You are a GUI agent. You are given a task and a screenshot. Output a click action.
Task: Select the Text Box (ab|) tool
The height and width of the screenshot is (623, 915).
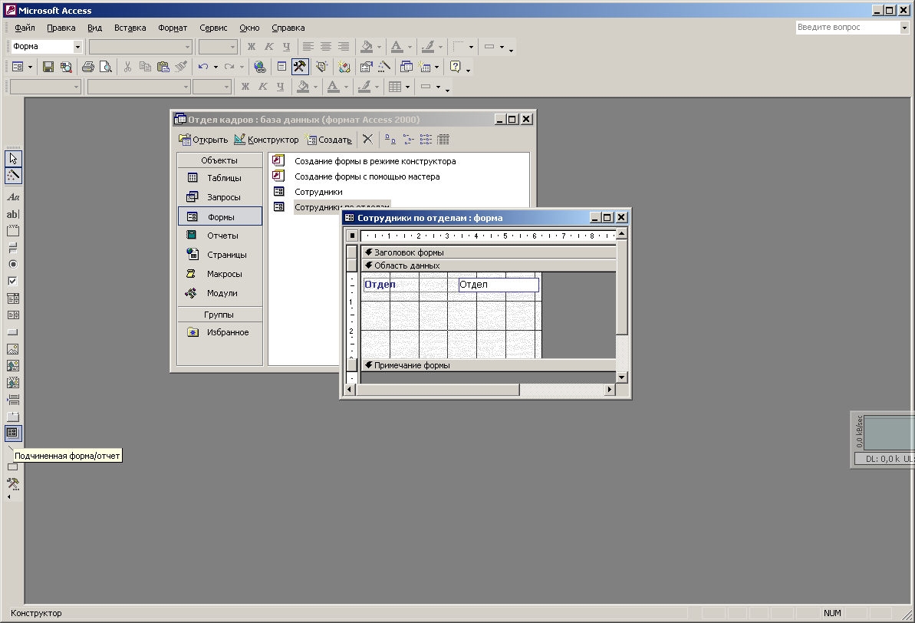pyautogui.click(x=13, y=214)
